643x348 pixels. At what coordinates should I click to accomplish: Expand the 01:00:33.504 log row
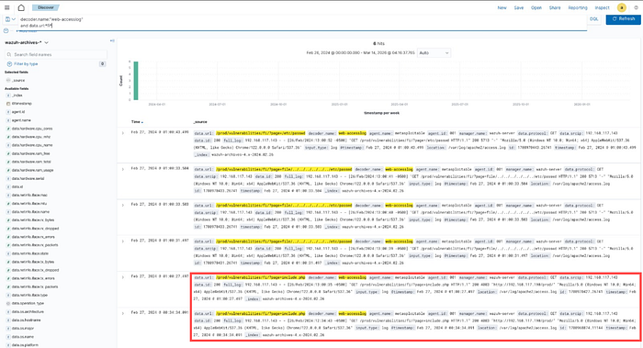point(122,169)
